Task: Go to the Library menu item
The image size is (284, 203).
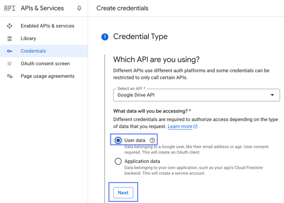Action: tap(44, 38)
